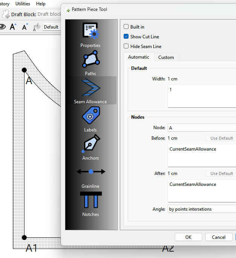Click the OK button
236x258 pixels.
coord(188,237)
